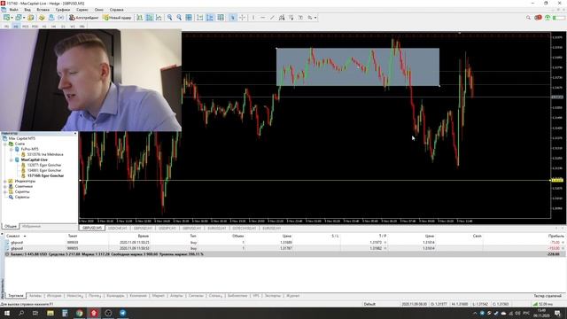Zoom in on the chart
The height and width of the screenshot is (319, 567).
pyautogui.click(x=169, y=18)
